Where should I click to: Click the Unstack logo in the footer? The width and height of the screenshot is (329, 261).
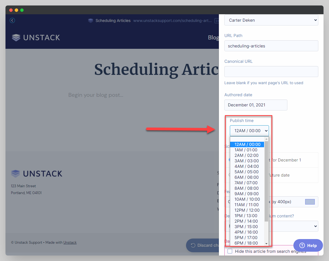[x=37, y=174]
